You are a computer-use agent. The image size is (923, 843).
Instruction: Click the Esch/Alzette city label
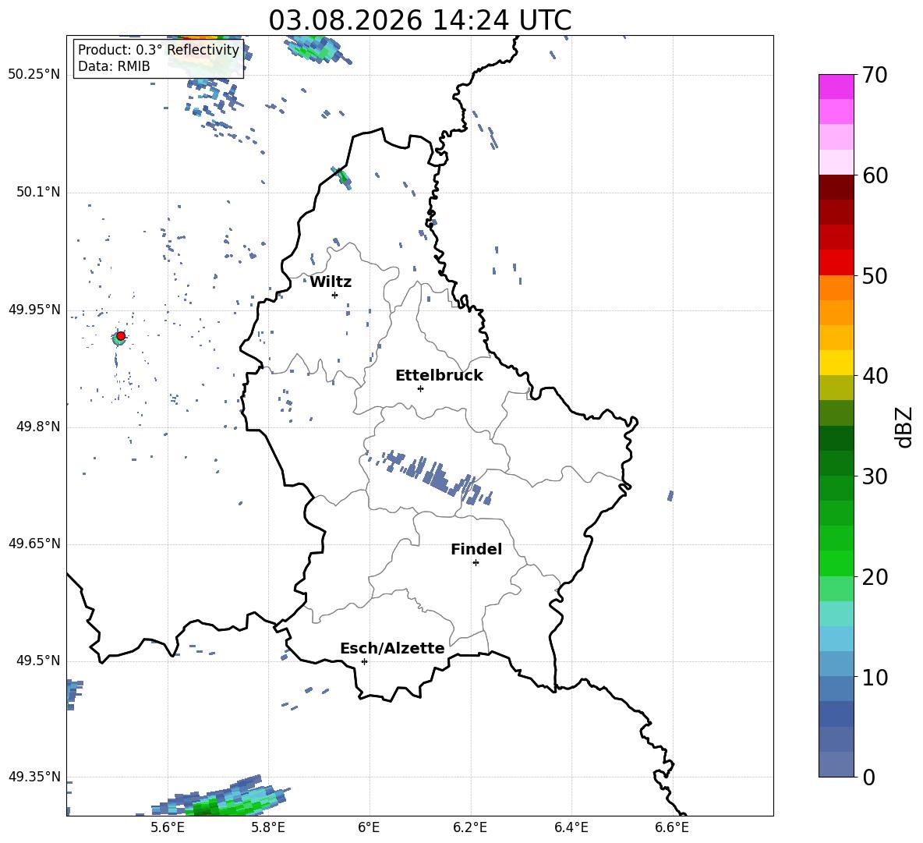[392, 648]
